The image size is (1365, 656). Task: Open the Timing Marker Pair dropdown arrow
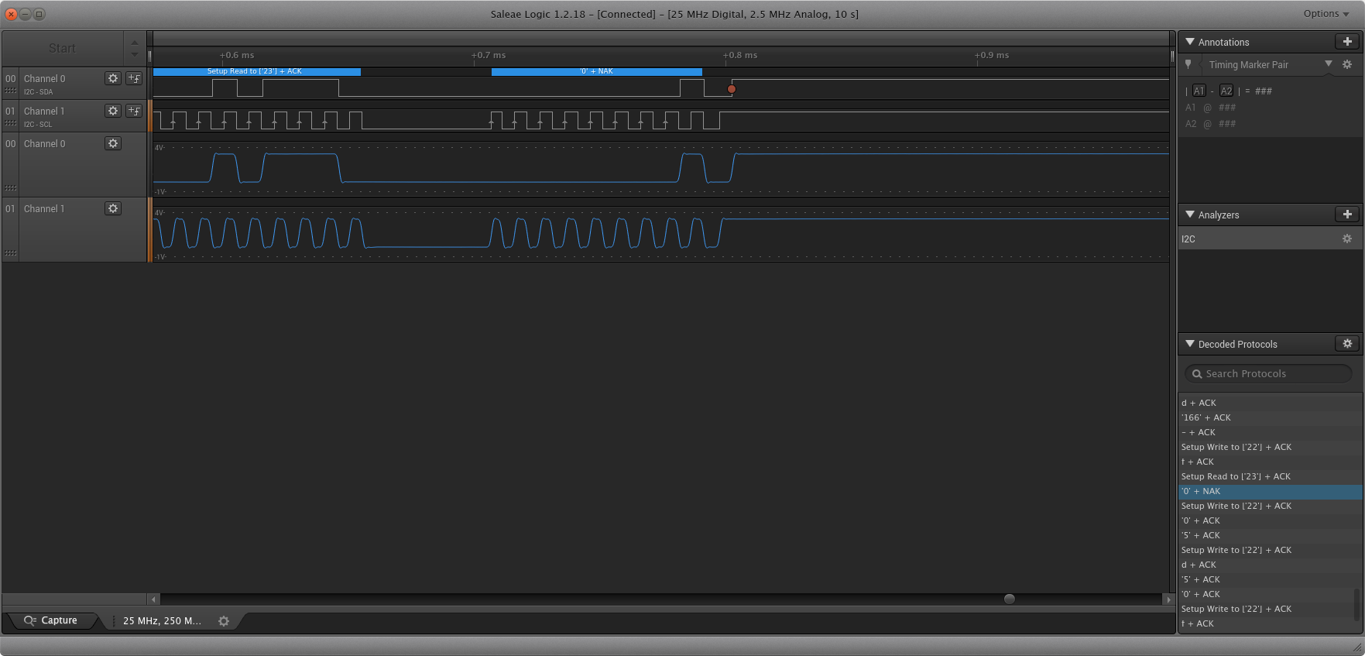[x=1329, y=64]
